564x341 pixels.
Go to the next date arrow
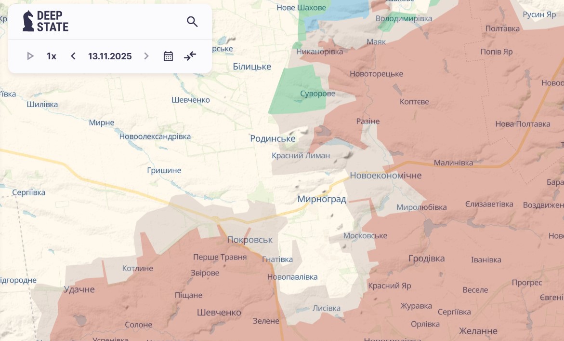click(146, 56)
